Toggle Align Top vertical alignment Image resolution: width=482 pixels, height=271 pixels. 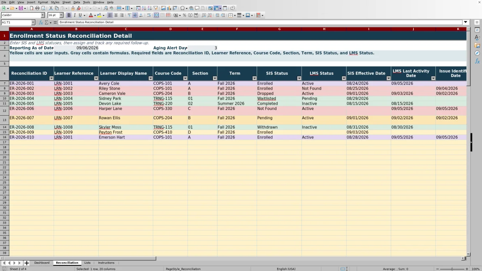coord(129,15)
